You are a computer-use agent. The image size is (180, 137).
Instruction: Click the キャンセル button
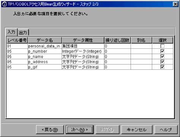137,130
